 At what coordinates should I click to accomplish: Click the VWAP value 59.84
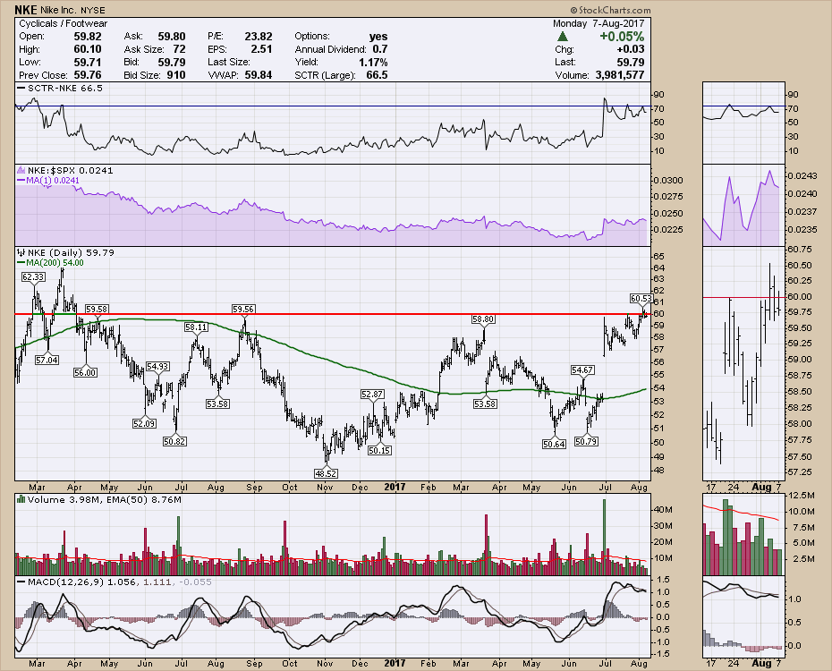click(x=259, y=75)
